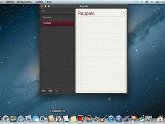This screenshot has width=165, height=124.
Task: Select the Terminé list
Action: tap(57, 17)
